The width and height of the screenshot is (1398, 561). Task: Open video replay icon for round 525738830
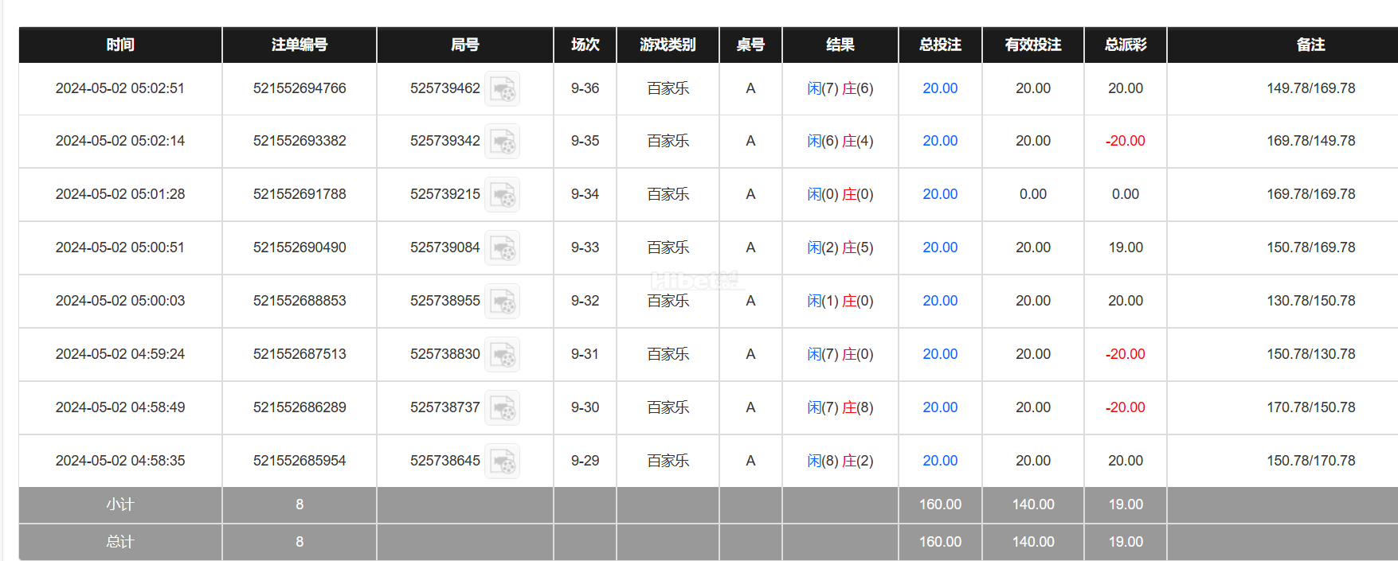pos(503,354)
